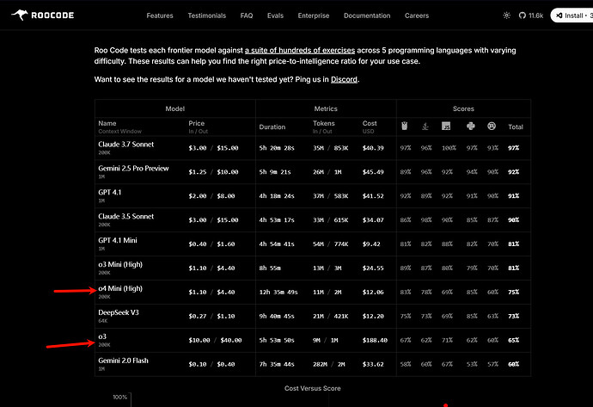This screenshot has height=407, width=593.
Task: Select the DeepSeek V3 model name
Action: click(119, 312)
